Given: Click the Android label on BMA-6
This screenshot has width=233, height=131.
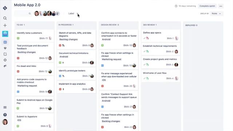Looking at the screenshot, I should (x=64, y=57).
